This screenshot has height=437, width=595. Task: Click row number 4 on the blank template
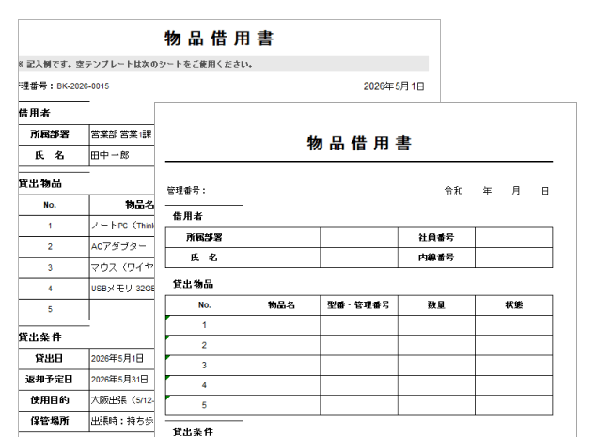[204, 385]
